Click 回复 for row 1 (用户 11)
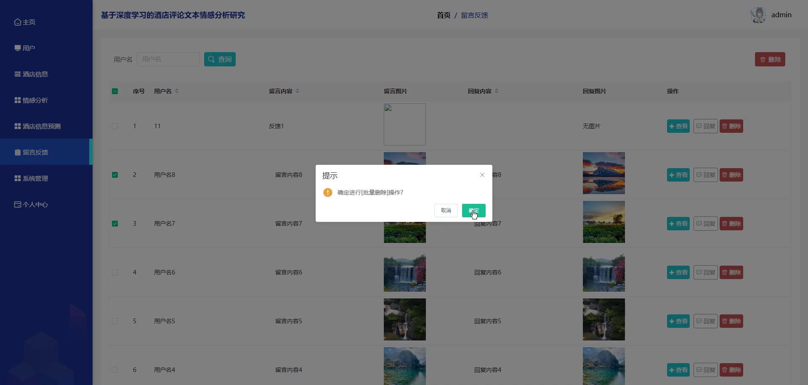Image resolution: width=808 pixels, height=385 pixels. [x=705, y=126]
